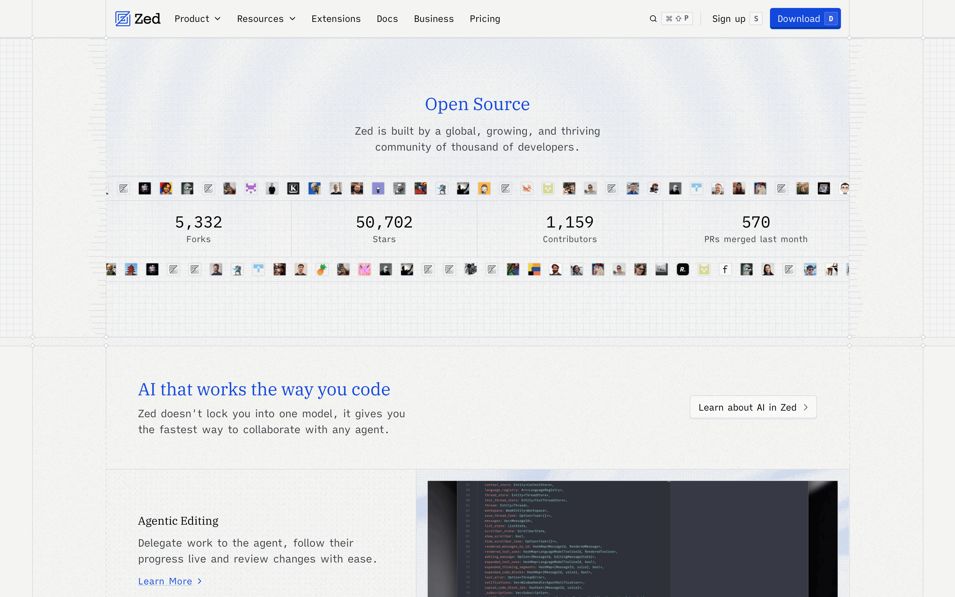The height and width of the screenshot is (597, 955).
Task: Select the orange, blue and yellow blocks avatar
Action: 534,269
